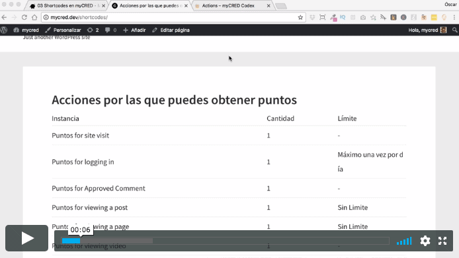The width and height of the screenshot is (459, 258).
Task: Close the Acciones por las que puedes tab
Action: pyautogui.click(x=186, y=5)
